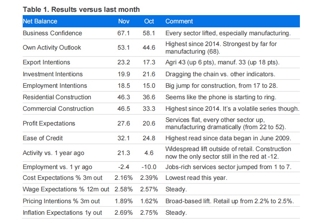Click the 46.5 value for Commercial Construction
This screenshot has width=324, height=223.
point(124,109)
